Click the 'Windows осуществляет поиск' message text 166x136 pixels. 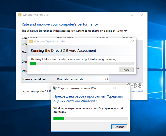click(x=88, y=110)
